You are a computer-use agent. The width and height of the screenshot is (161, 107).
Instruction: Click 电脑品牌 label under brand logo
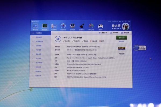point(122,54)
